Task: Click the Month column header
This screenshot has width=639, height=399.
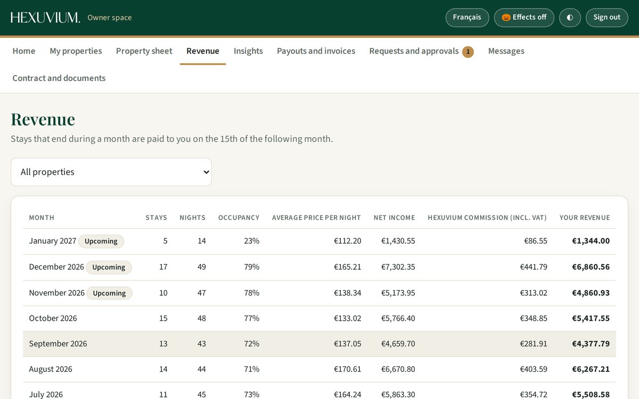Action: pos(42,218)
